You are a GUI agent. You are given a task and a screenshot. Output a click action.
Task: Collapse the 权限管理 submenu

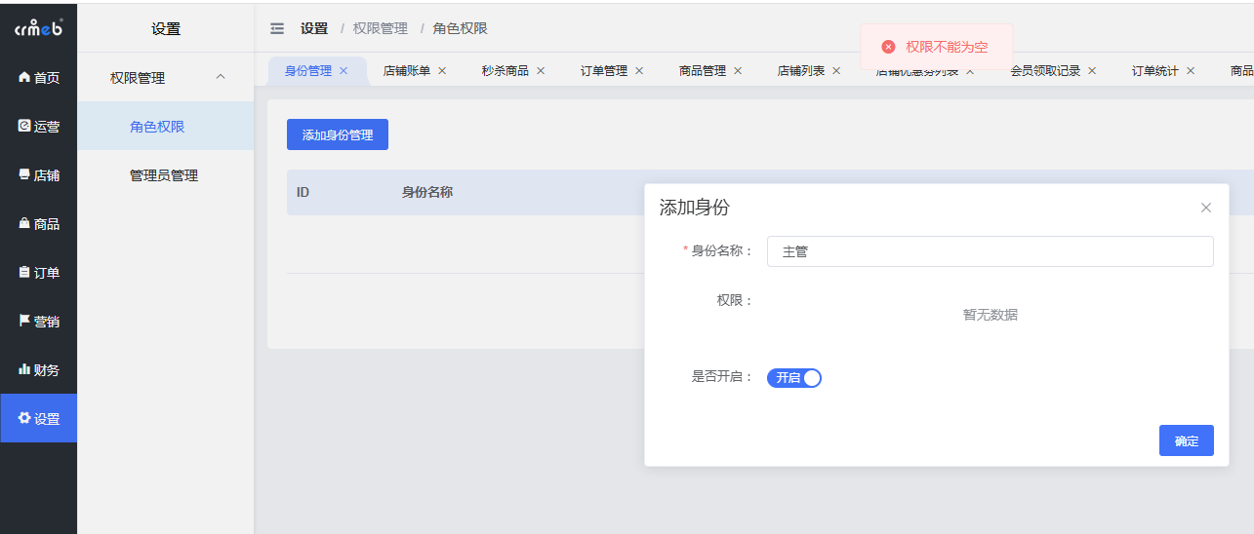(220, 77)
